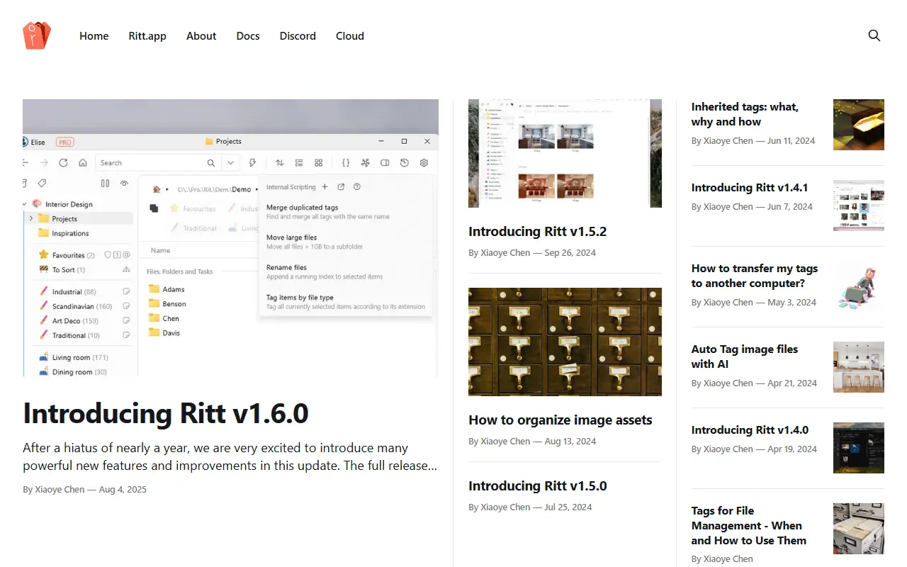Open 'How to organize image assets' article
This screenshot has width=907, height=567.
[560, 420]
